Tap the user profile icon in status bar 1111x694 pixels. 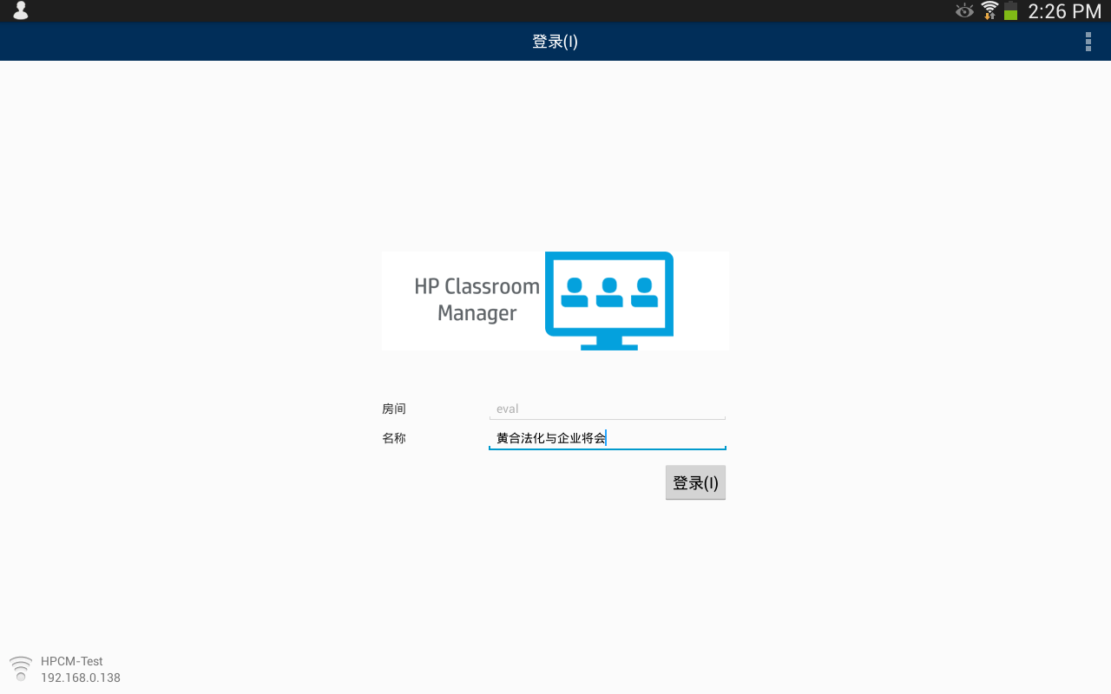pyautogui.click(x=20, y=10)
